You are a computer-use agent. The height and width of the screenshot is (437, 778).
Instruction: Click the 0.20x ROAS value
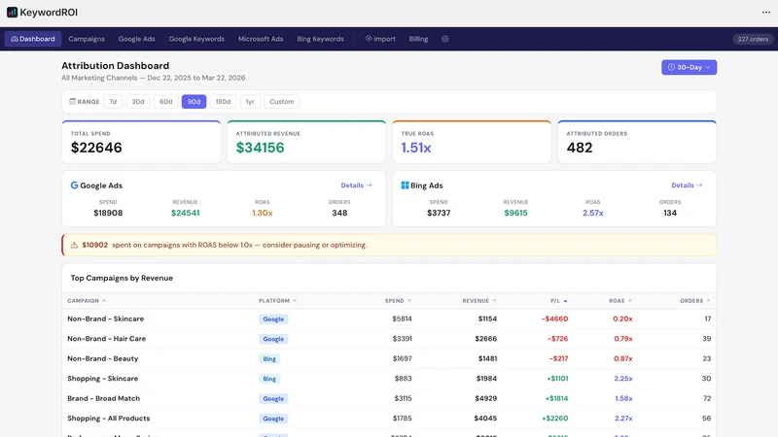(622, 319)
